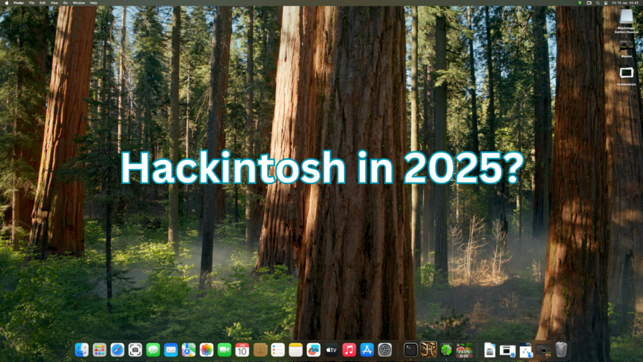Open the Screenshots folder on the desktop

625,73
